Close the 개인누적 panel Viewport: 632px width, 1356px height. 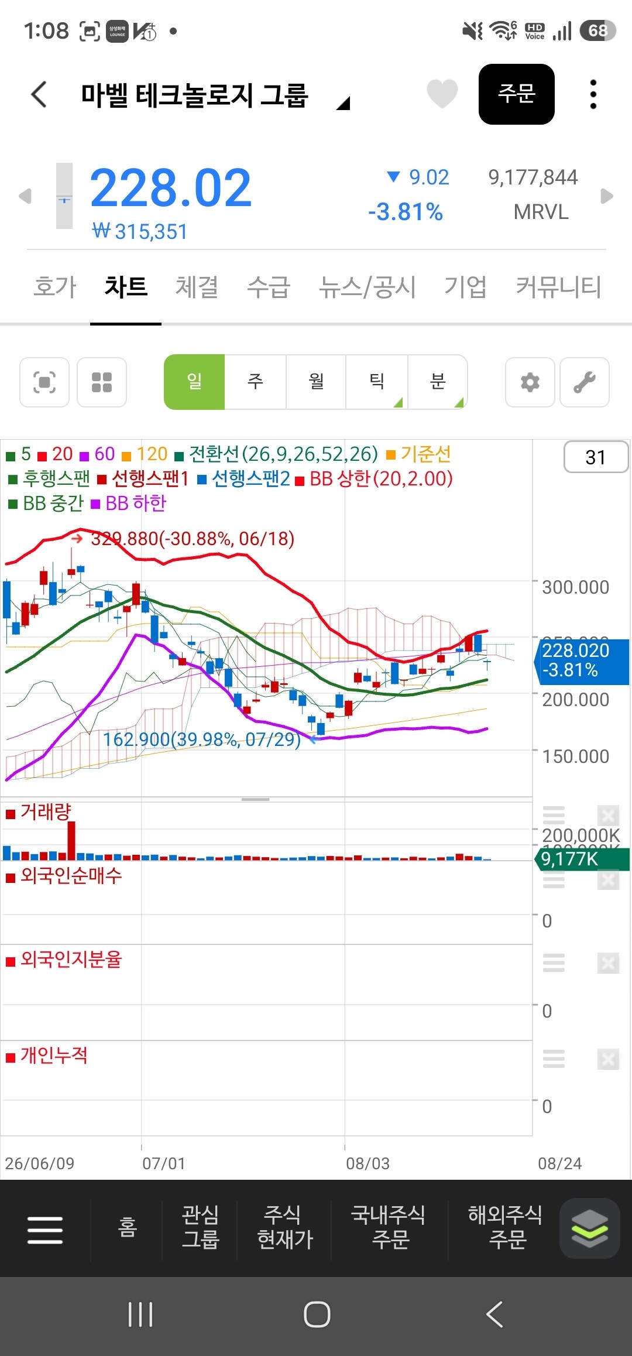pos(608,1059)
